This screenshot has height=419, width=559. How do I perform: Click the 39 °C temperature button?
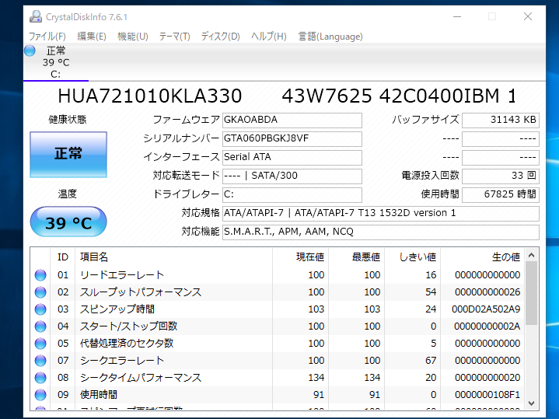click(68, 222)
